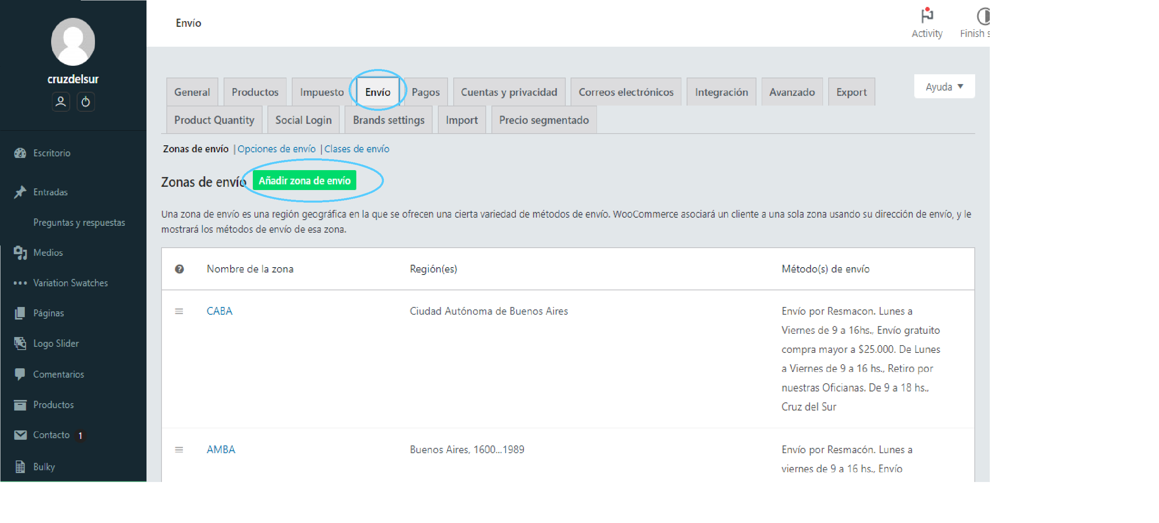Click the cruzdelsur avatar image
Screen dimensions: 1159x523
73,42
